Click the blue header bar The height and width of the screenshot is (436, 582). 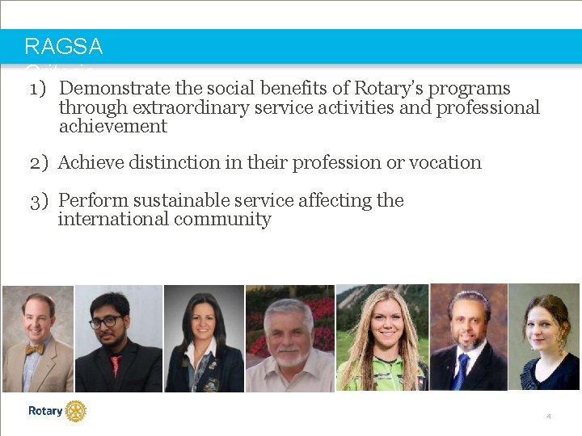(323, 46)
